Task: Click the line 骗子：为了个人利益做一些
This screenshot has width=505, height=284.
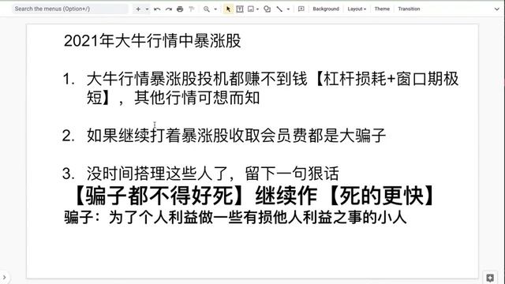Action: click(x=235, y=218)
